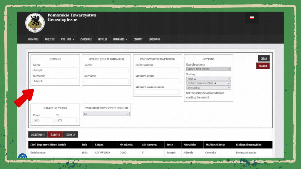301x169 pixels.
Task: Click the Pomorskie Towarzystwo Genealogiczne griffin logo
Action: click(35, 23)
